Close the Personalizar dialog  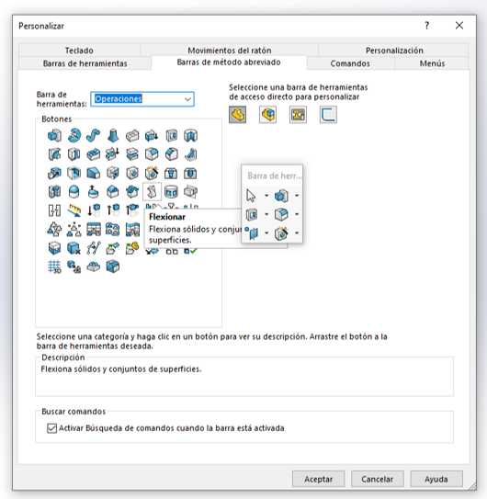[459, 26]
